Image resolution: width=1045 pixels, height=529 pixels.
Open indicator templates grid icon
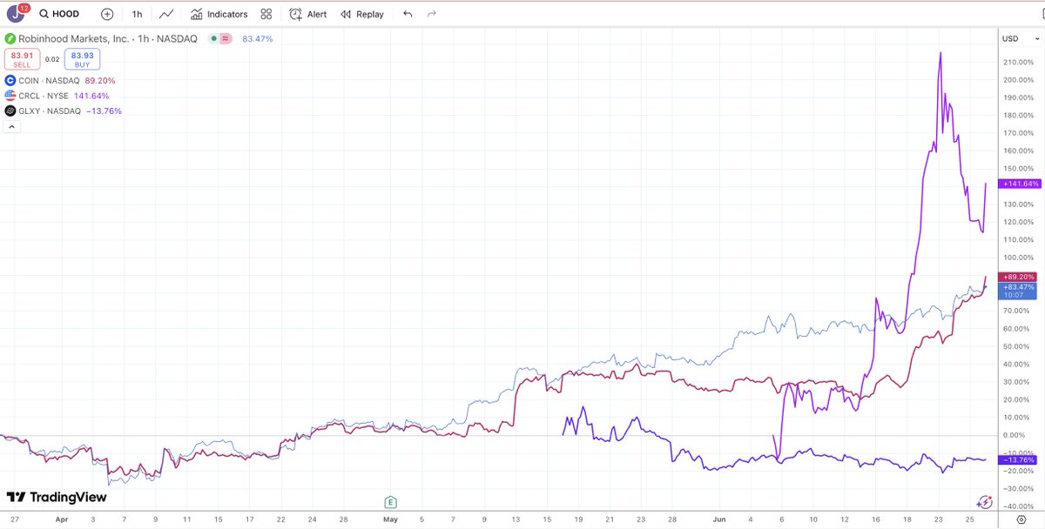[x=266, y=14]
